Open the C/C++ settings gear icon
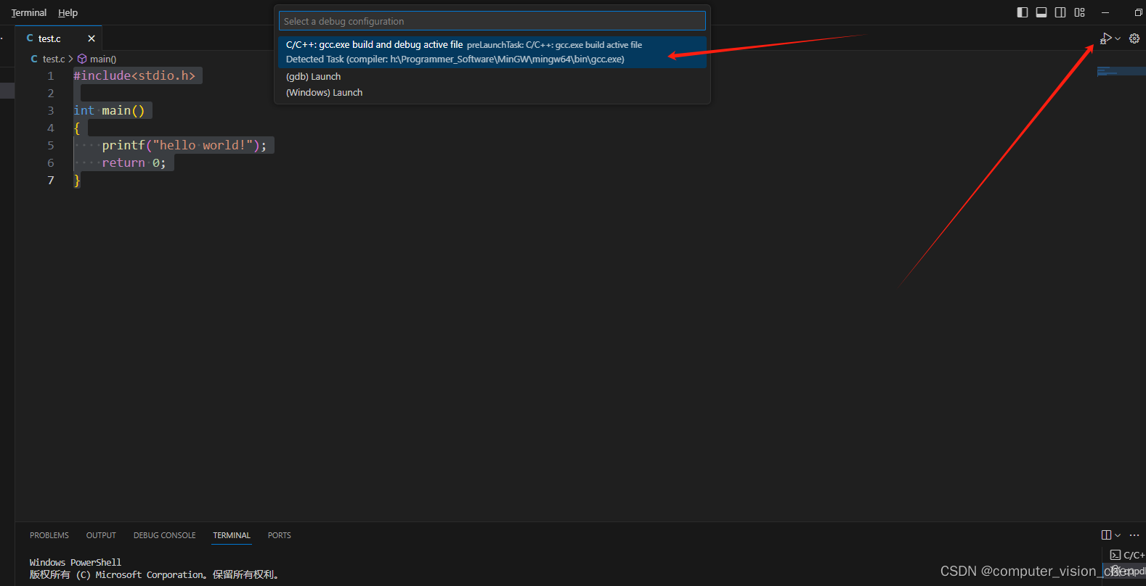The width and height of the screenshot is (1146, 586). click(x=1134, y=38)
